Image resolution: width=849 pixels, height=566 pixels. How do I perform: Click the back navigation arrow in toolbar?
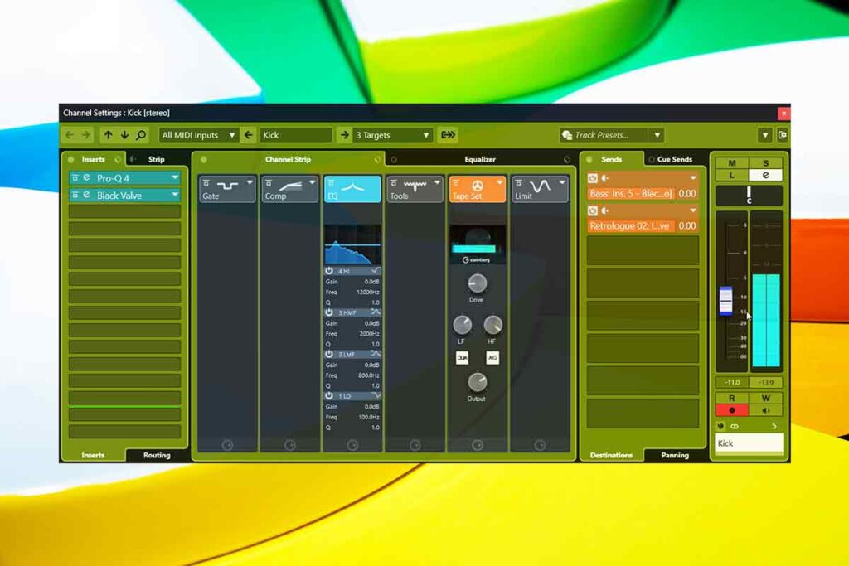point(70,135)
